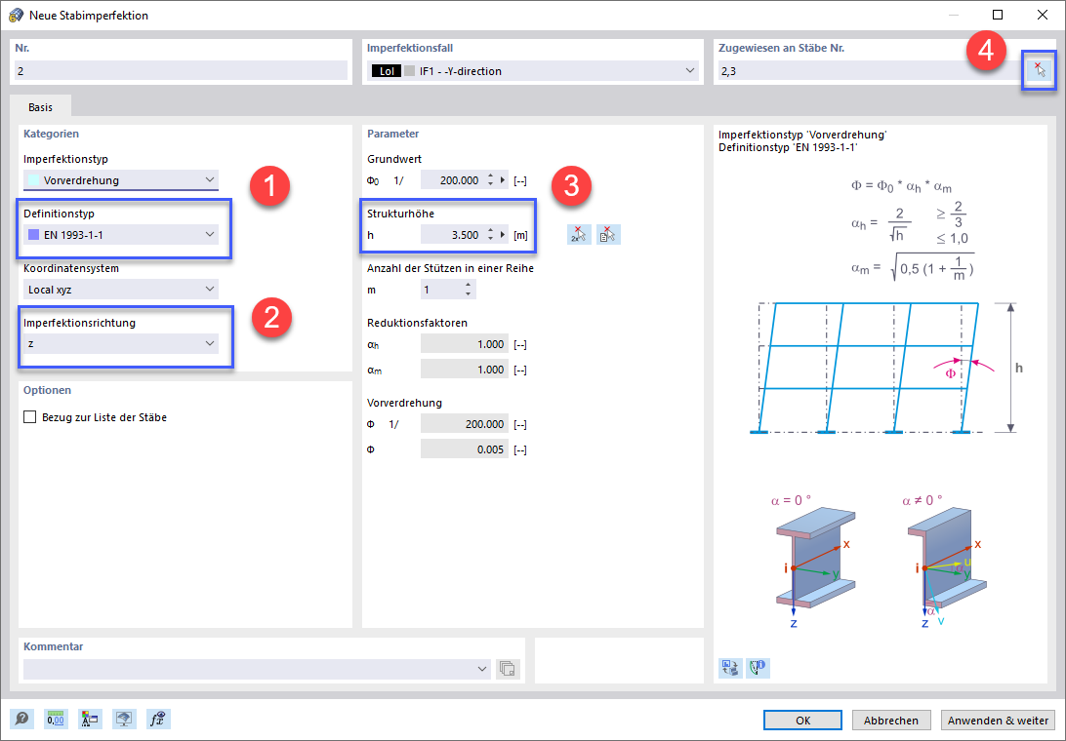Click the m value field showing 1

(x=441, y=290)
